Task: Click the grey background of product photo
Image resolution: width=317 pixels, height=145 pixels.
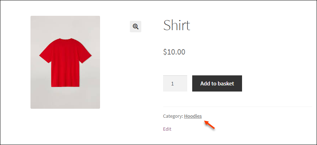Action: (x=65, y=99)
